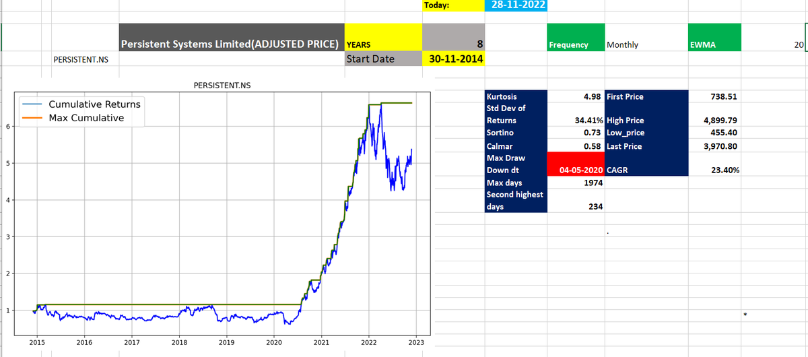Click the y-axis label 1 on chart
This screenshot has height=357, width=808.
7,311
